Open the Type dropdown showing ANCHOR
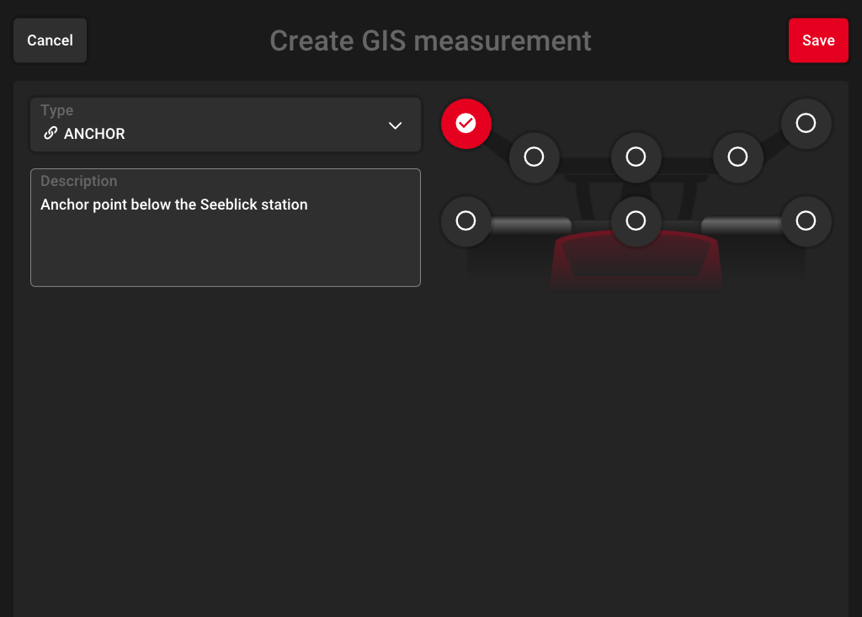 click(226, 125)
